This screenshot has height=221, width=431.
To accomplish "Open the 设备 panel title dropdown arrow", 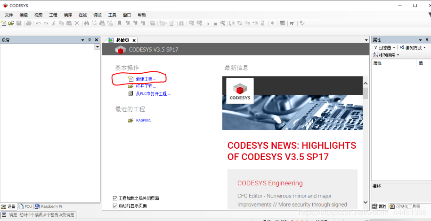I will pyautogui.click(x=83, y=40).
